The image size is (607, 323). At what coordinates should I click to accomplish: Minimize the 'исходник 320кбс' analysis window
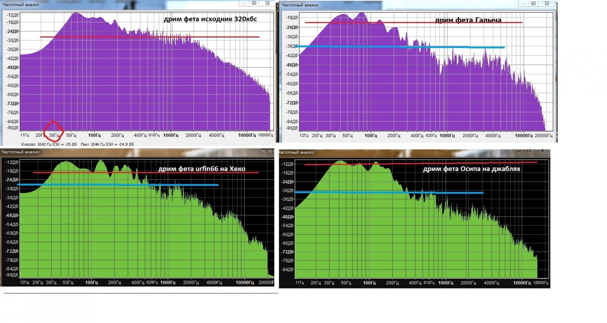[x=244, y=3]
